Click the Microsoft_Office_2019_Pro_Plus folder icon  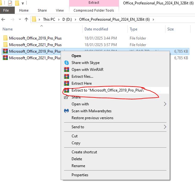pyautogui.click(x=5, y=38)
